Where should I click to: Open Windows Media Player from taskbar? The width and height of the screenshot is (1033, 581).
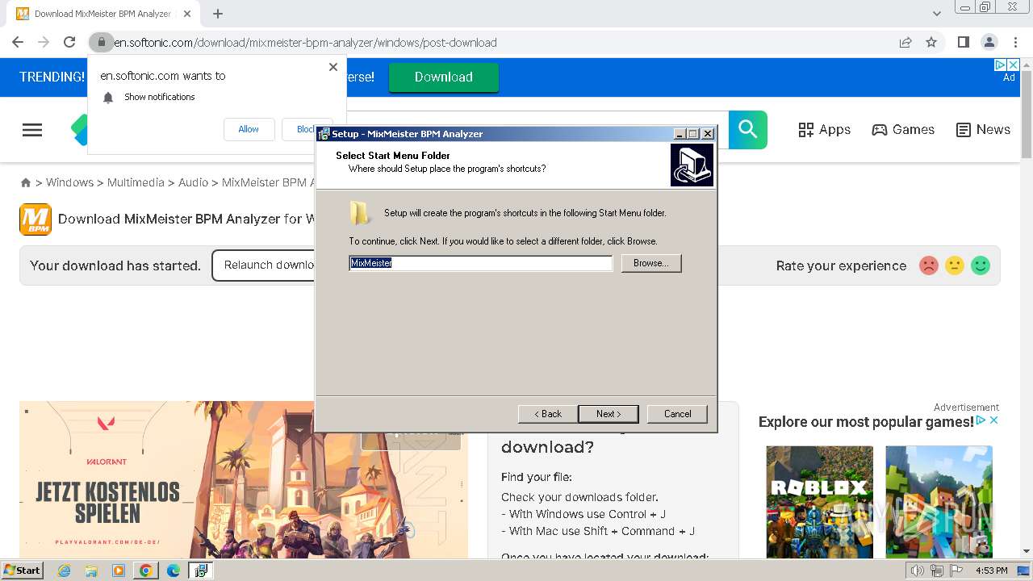tap(119, 571)
